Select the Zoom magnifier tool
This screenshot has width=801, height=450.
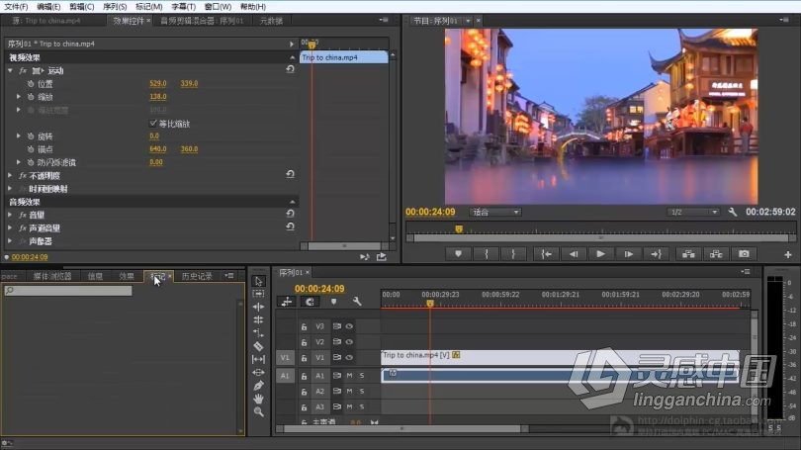point(258,411)
